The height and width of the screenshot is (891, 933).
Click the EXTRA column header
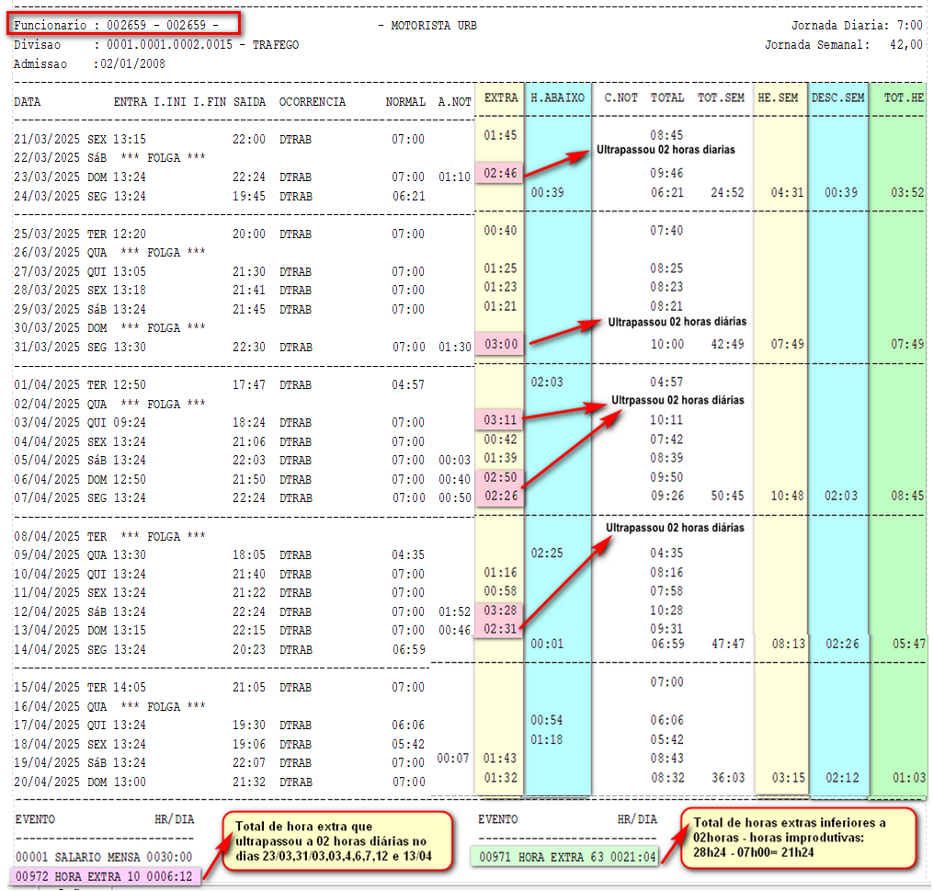point(500,97)
